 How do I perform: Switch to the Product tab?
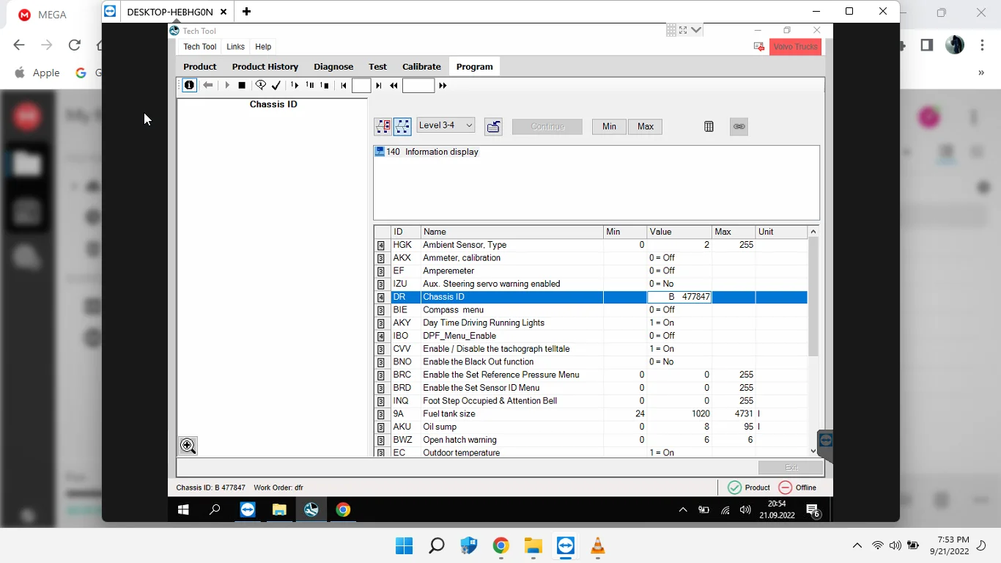tap(200, 66)
